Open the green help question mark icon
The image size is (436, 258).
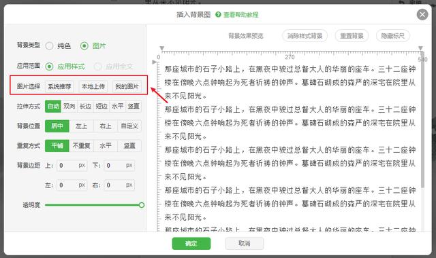tap(218, 14)
